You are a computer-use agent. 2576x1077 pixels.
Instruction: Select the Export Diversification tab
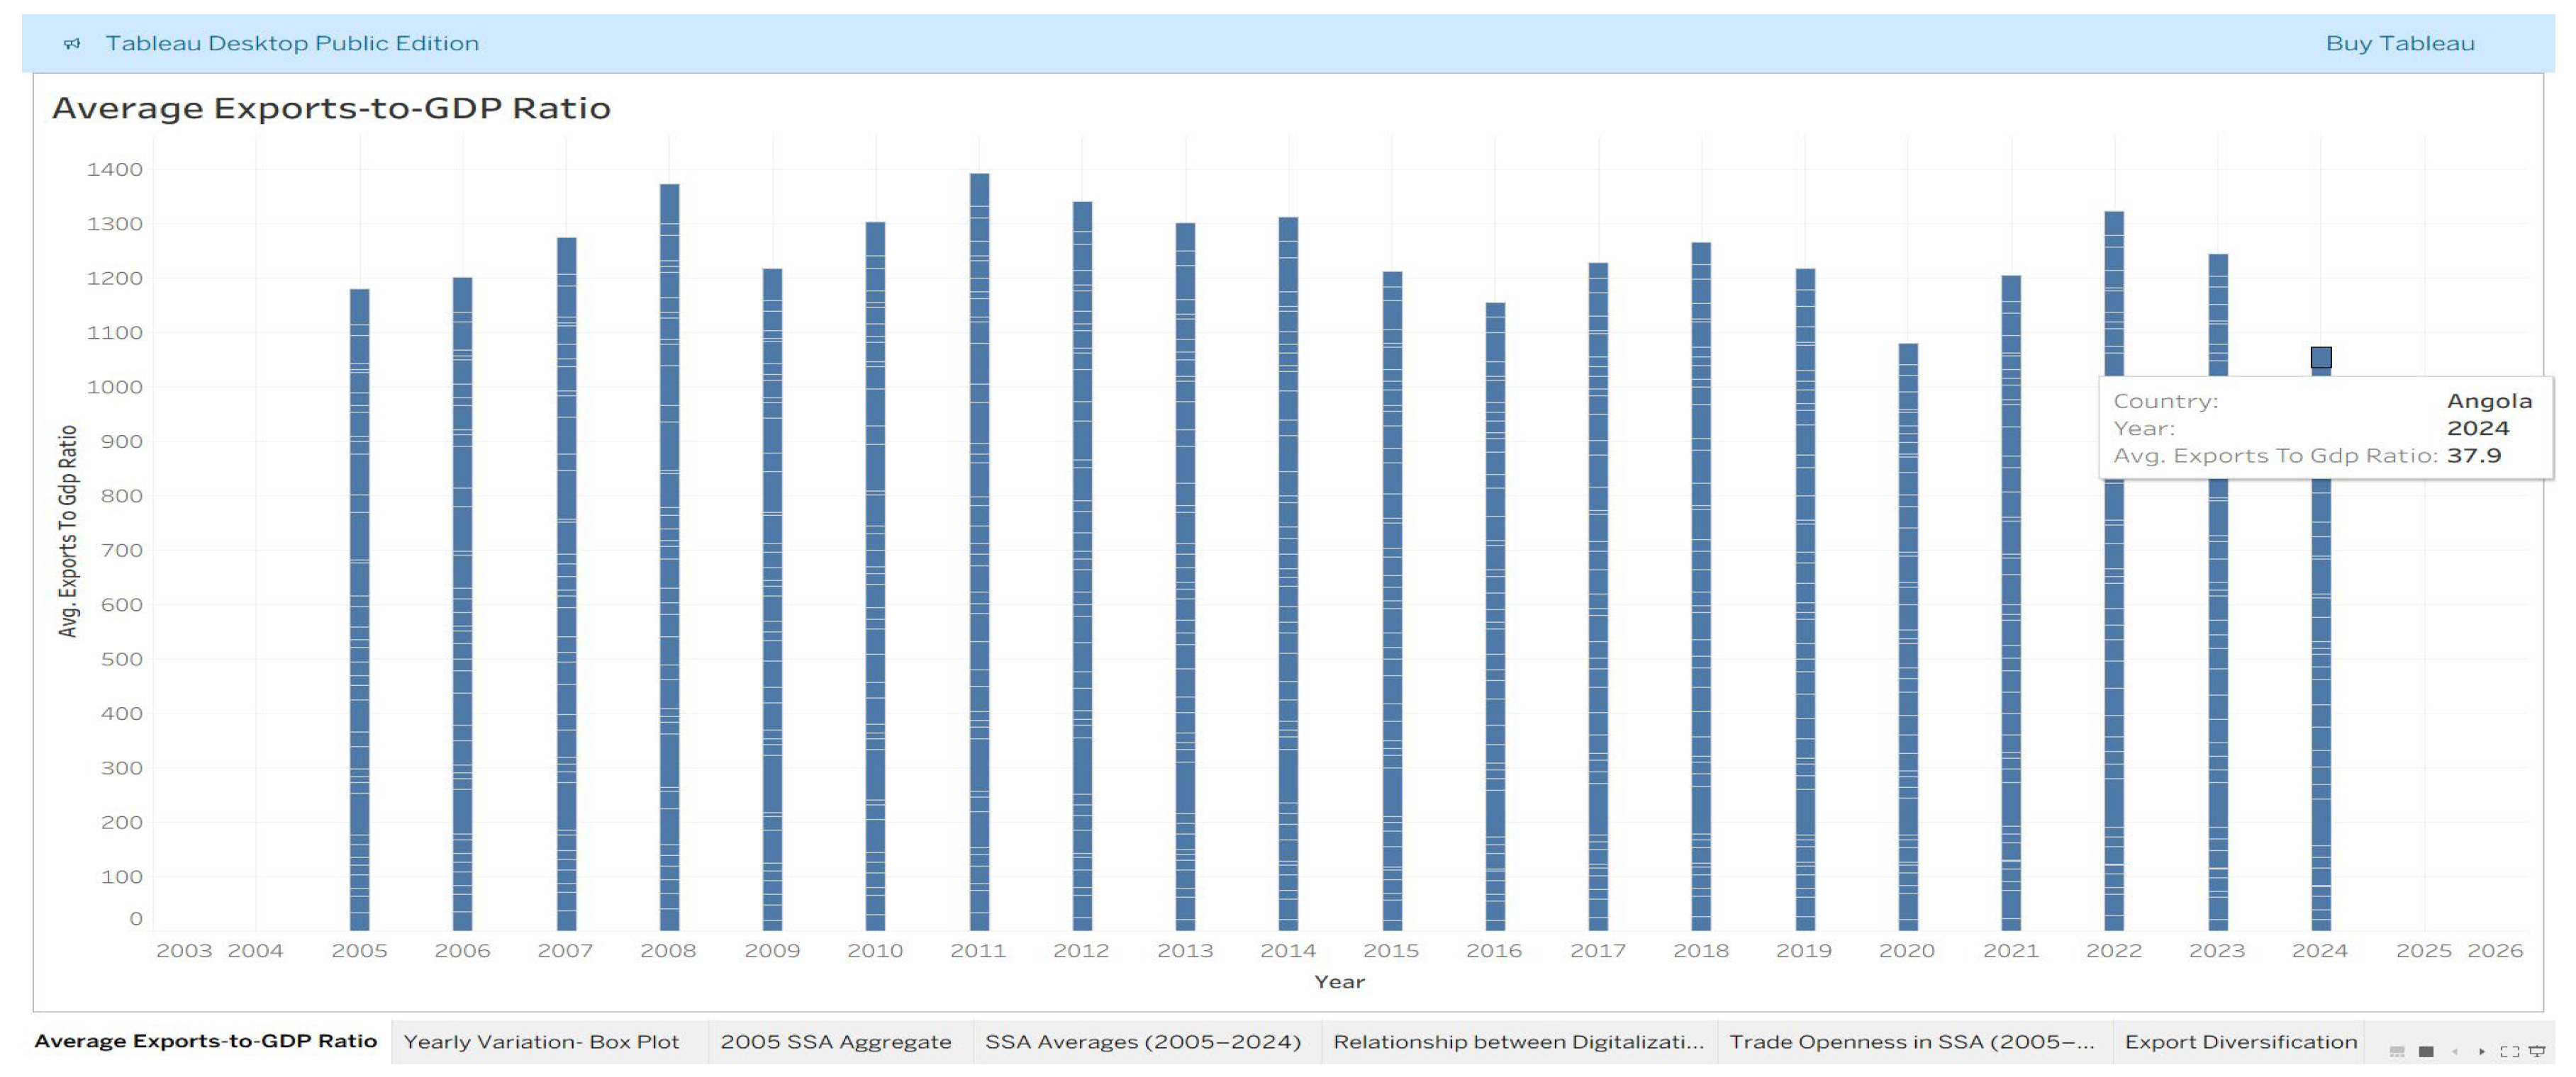(x=2240, y=1041)
